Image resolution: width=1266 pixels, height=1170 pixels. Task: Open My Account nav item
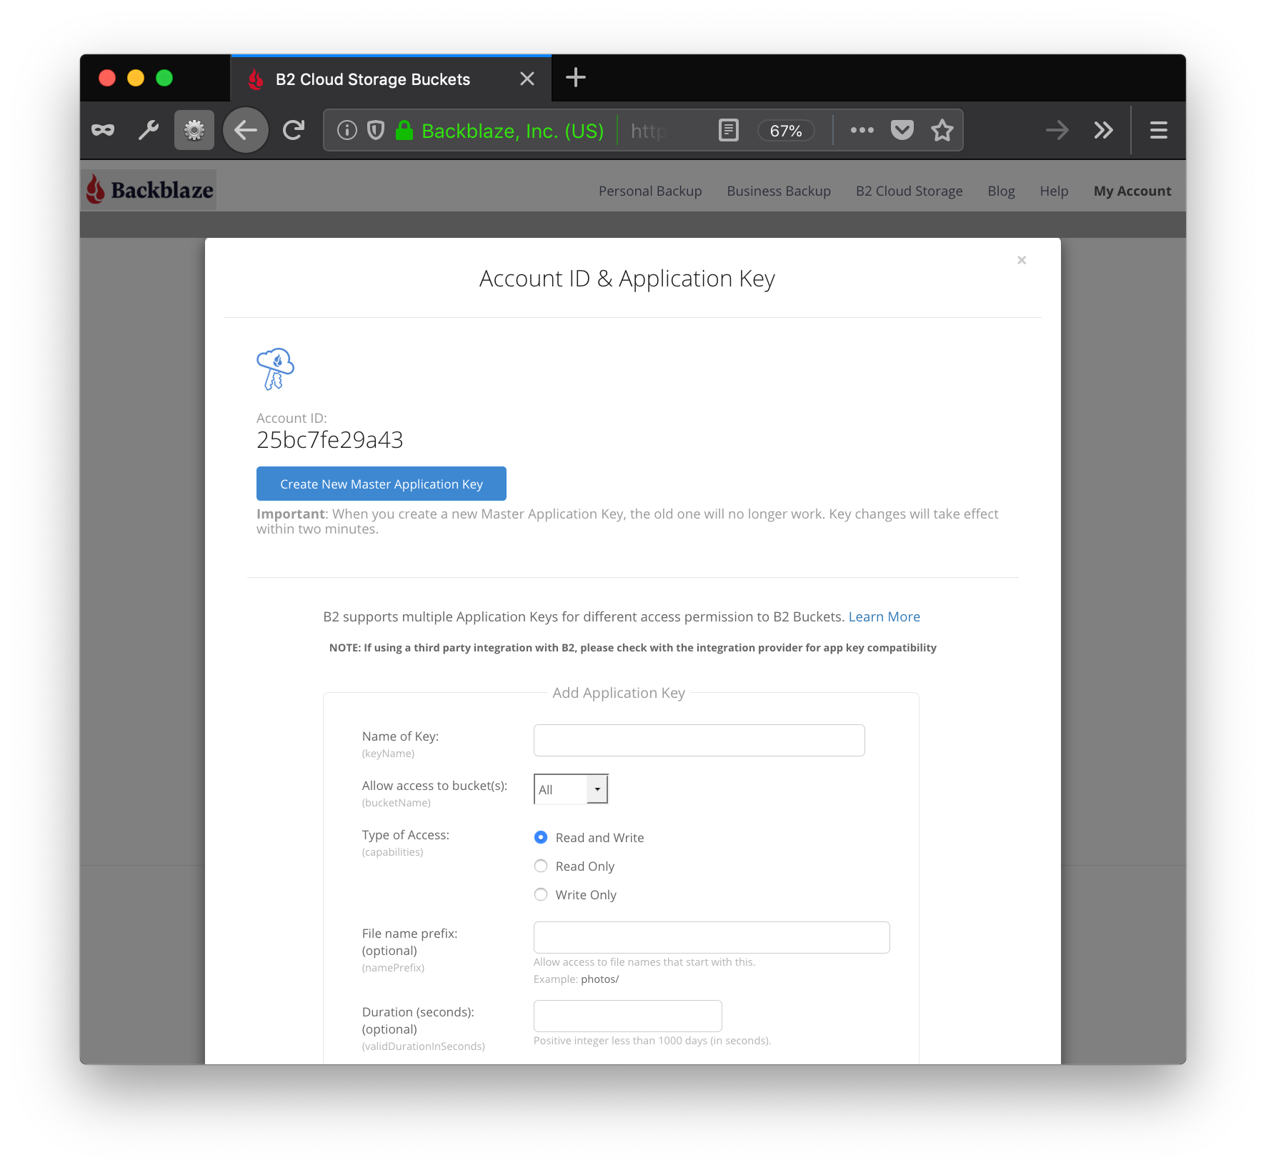[x=1132, y=191]
